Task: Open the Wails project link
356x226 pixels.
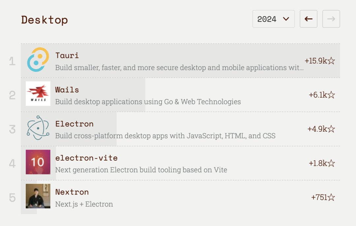Action: 67,90
